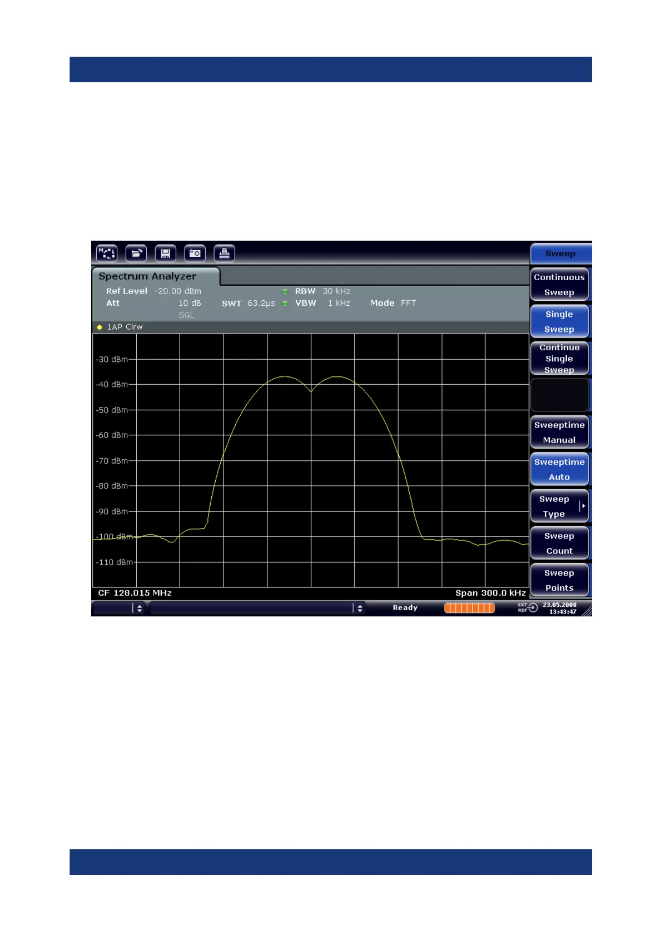Open the short status bar dropdown on left
The height and width of the screenshot is (936, 662).
139,608
